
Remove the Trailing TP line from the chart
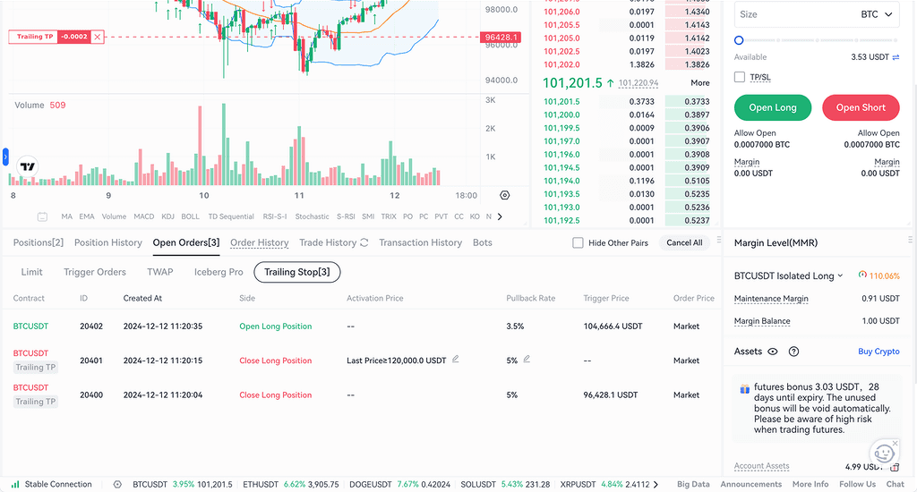[x=98, y=37]
